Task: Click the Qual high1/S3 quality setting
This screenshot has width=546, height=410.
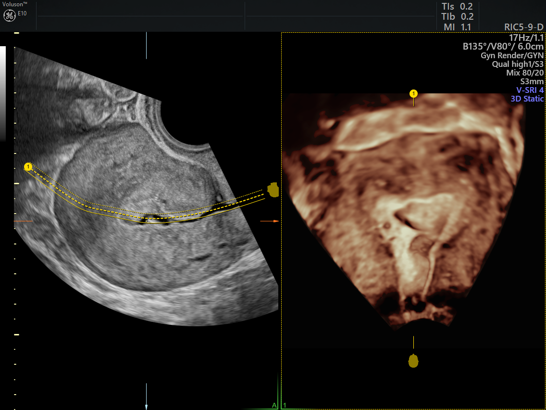Action: tap(518, 64)
